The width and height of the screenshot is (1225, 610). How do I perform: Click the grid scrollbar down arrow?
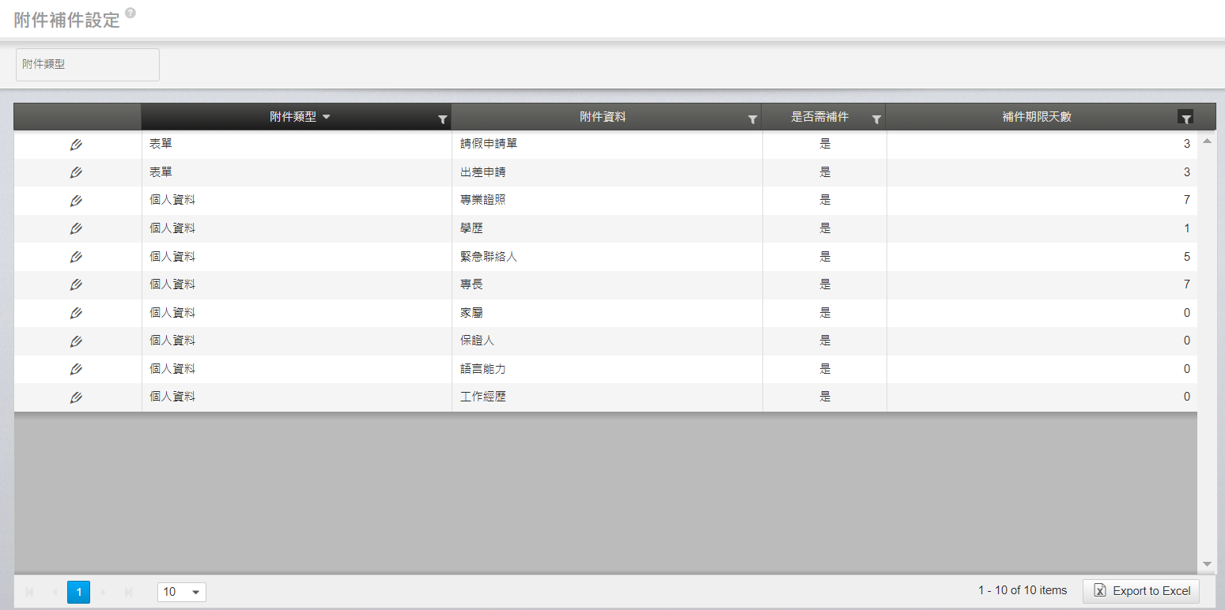tap(1207, 564)
